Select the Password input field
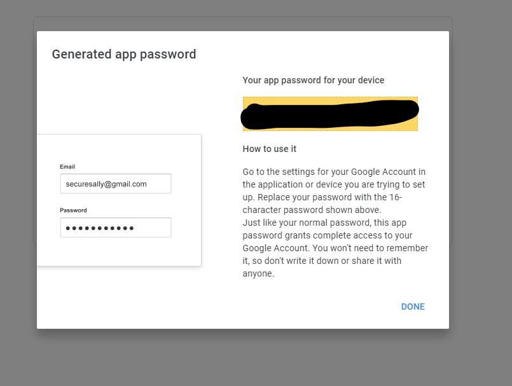This screenshot has height=386, width=512. pos(115,227)
